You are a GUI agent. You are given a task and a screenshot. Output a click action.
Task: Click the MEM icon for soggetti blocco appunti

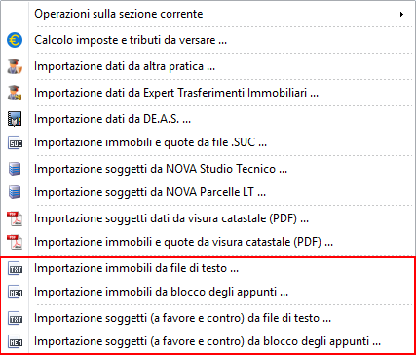[15, 341]
